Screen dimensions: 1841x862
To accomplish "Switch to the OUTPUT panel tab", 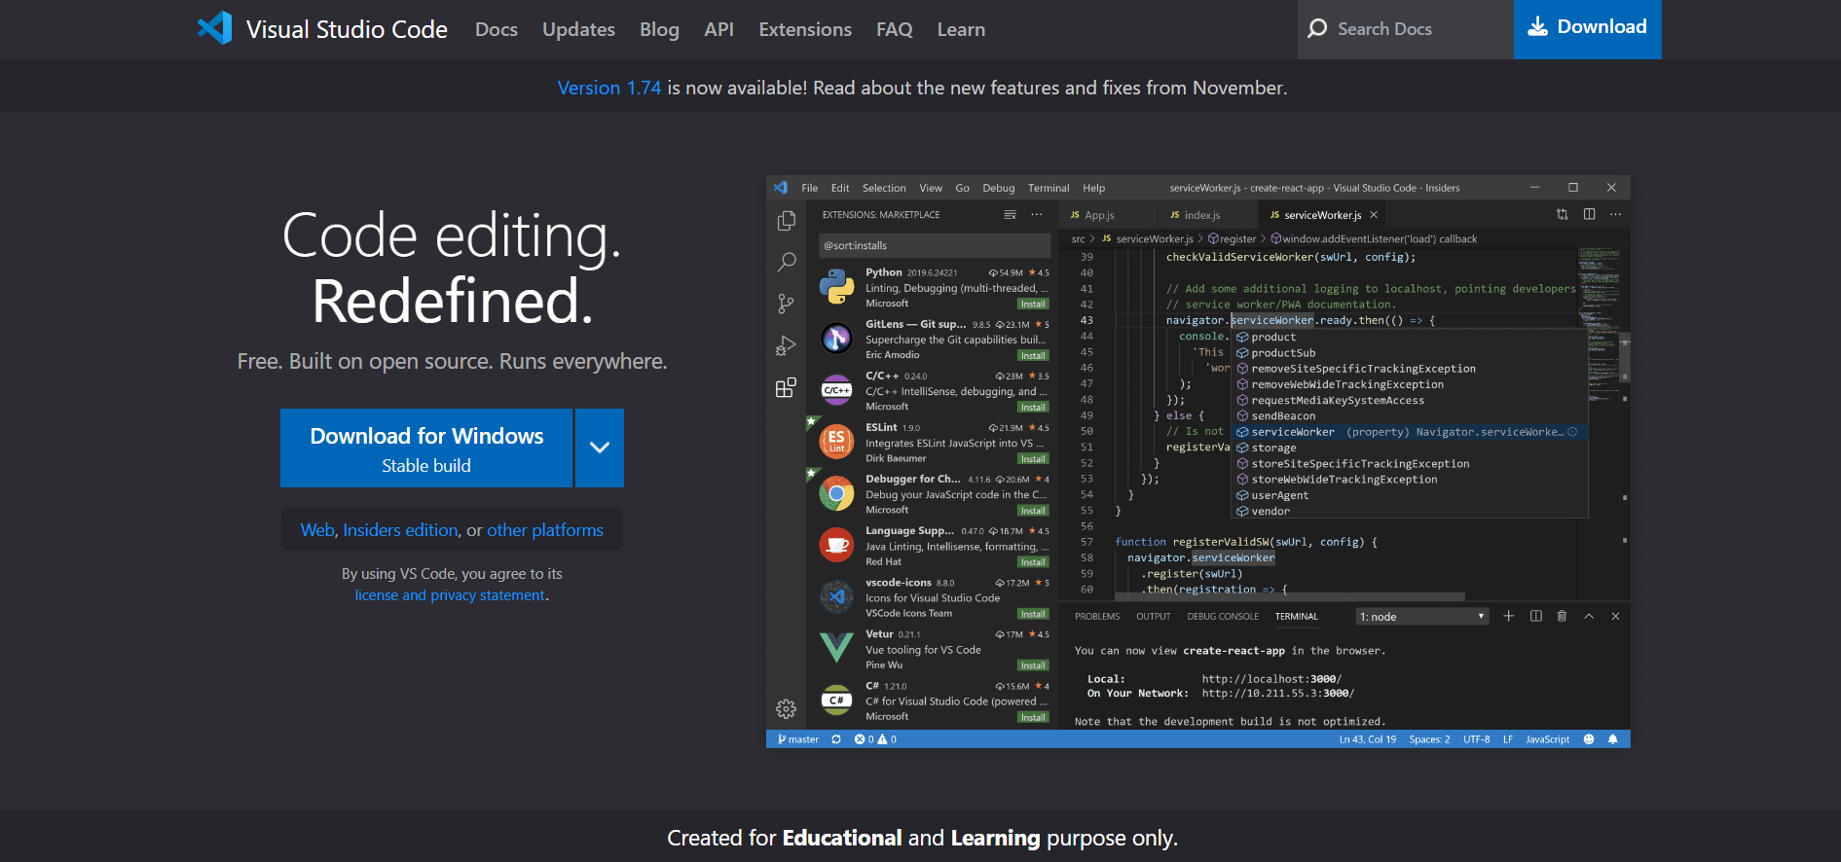I will tap(1154, 616).
